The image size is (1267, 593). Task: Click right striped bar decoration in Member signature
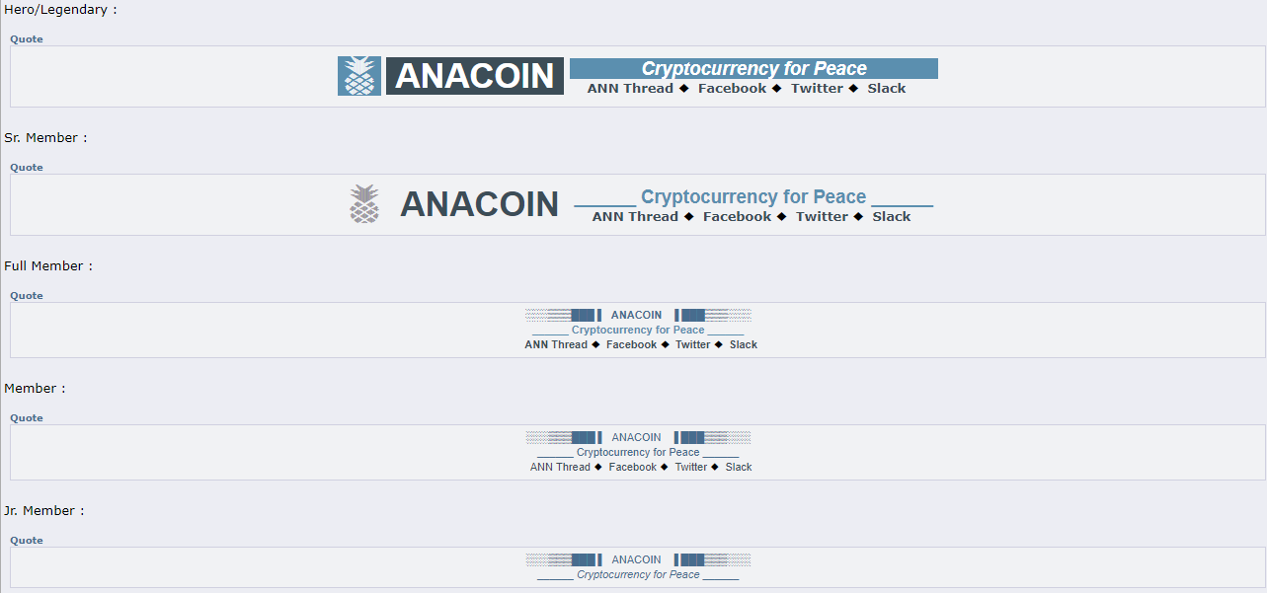pyautogui.click(x=712, y=437)
